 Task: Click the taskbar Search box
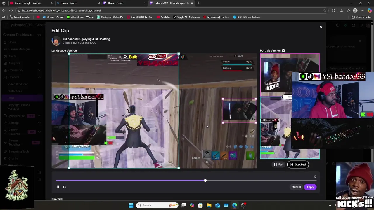(x=157, y=205)
